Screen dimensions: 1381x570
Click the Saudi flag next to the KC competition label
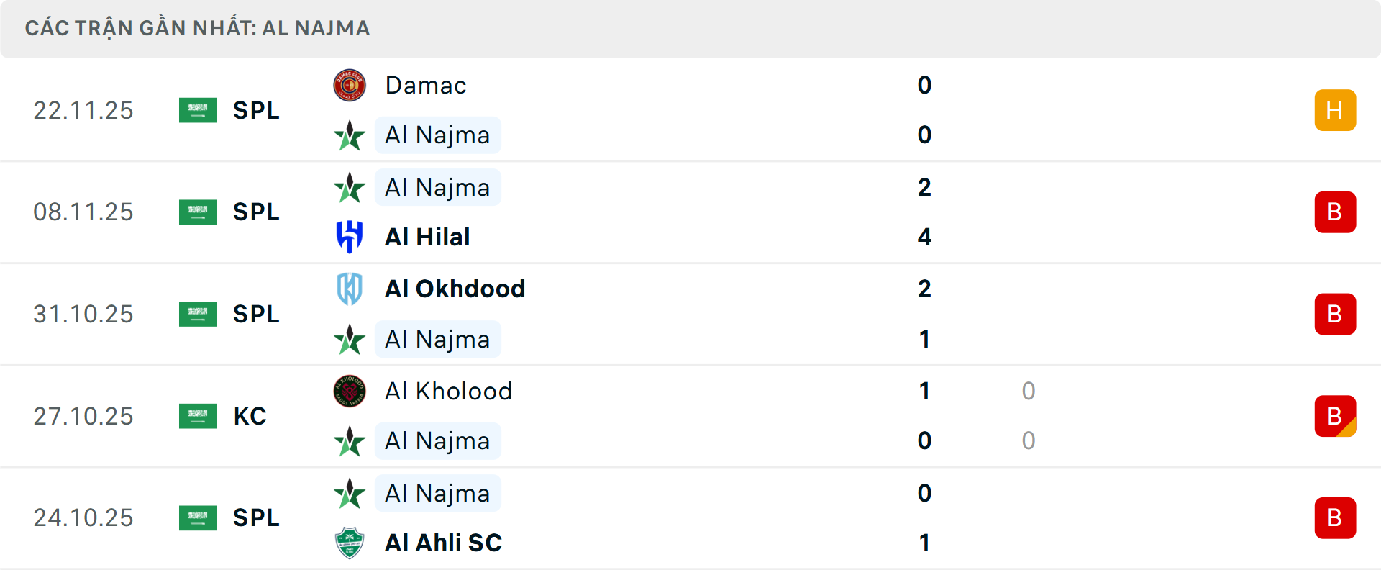click(x=198, y=416)
